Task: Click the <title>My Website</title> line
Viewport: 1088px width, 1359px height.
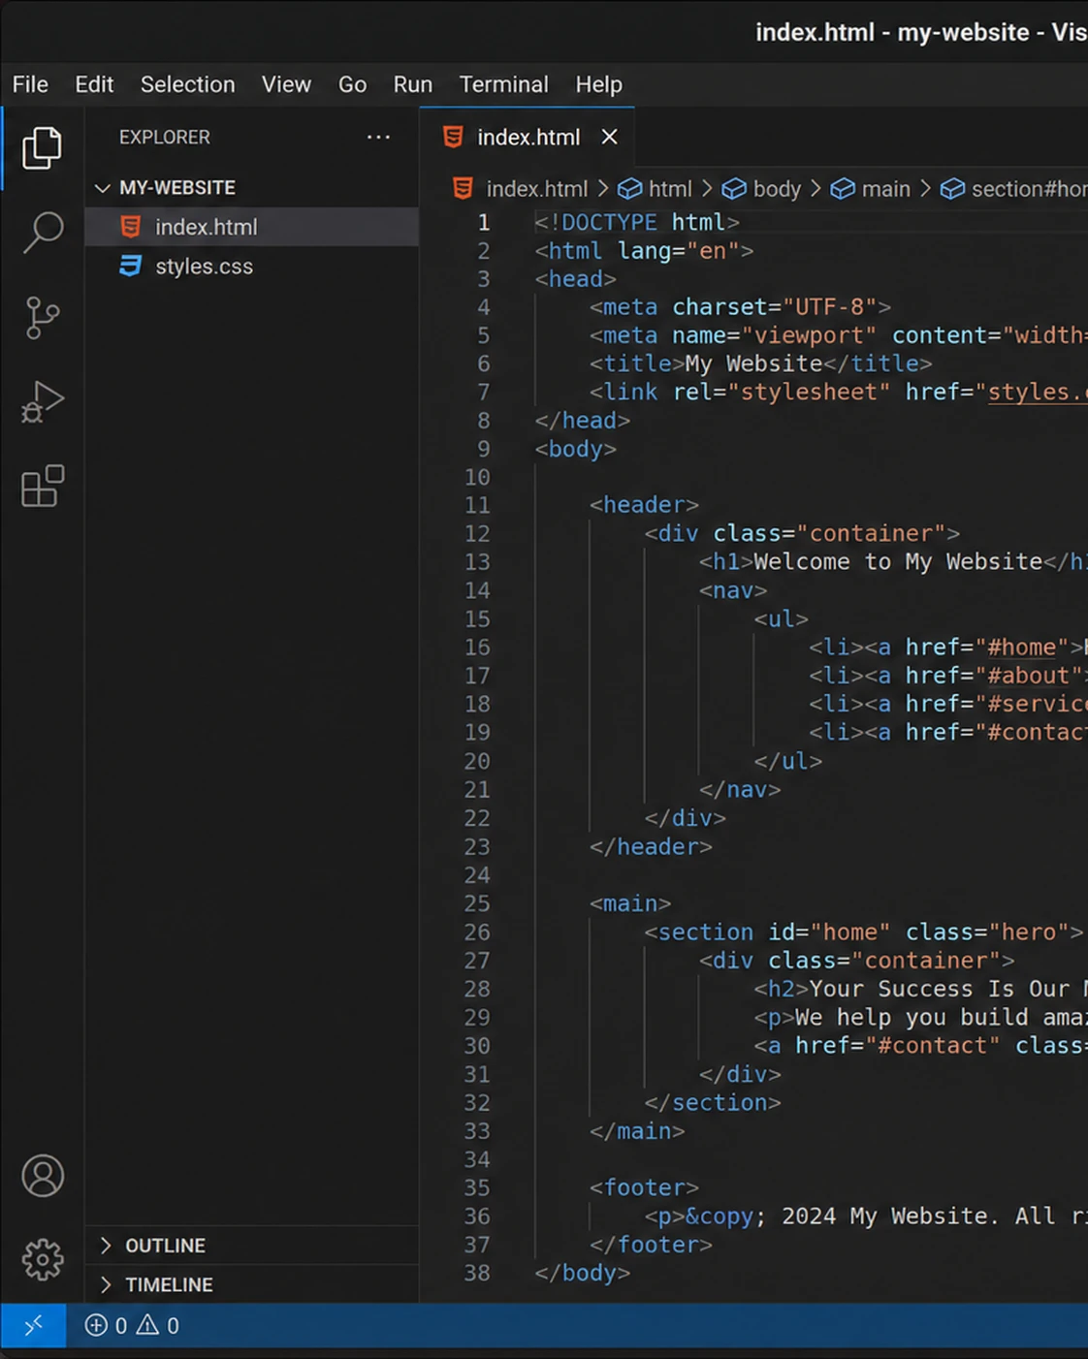Action: pos(760,363)
